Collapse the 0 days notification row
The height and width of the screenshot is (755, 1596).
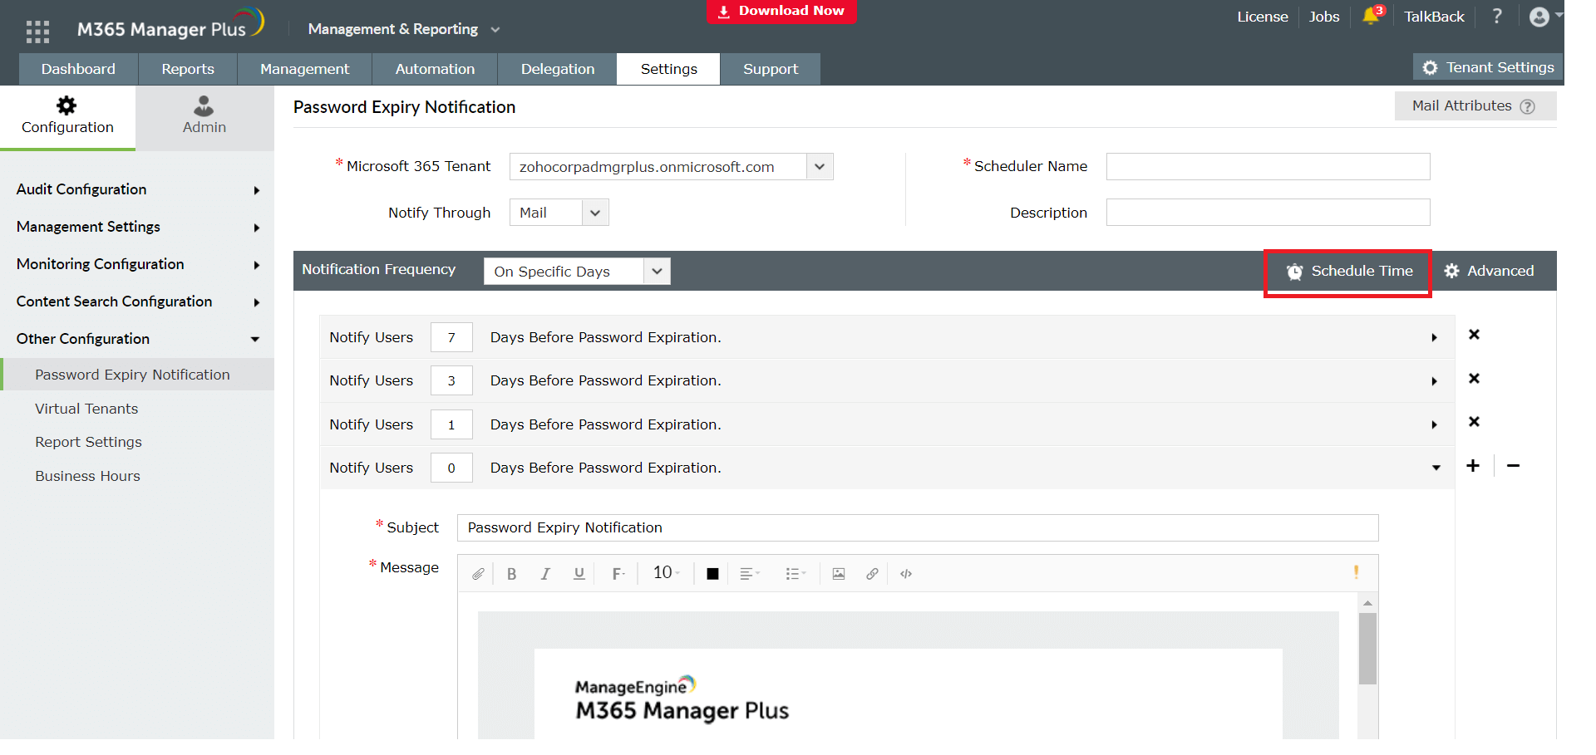coord(1436,468)
